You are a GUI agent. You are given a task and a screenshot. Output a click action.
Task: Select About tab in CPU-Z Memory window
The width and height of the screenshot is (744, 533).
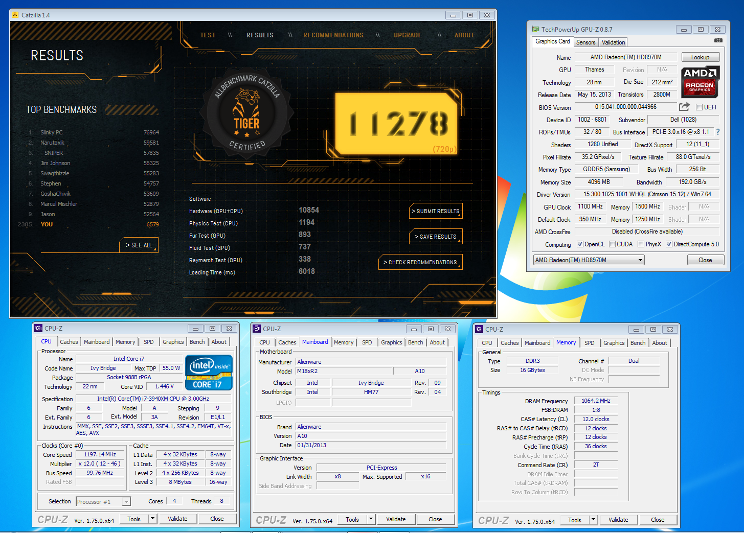660,343
